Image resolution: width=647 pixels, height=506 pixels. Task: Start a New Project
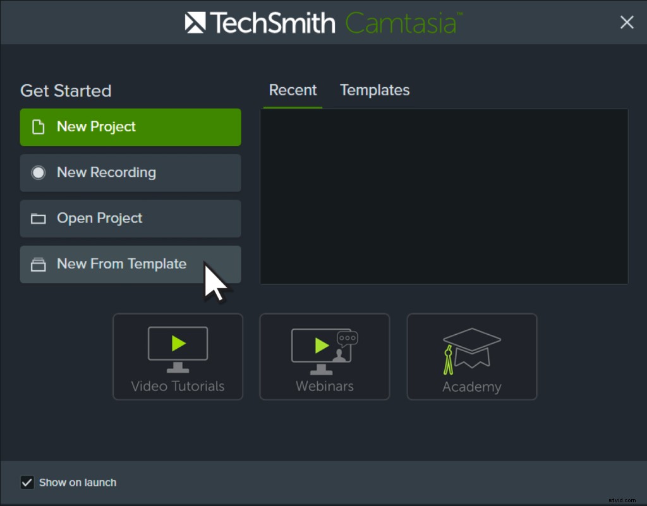point(130,127)
